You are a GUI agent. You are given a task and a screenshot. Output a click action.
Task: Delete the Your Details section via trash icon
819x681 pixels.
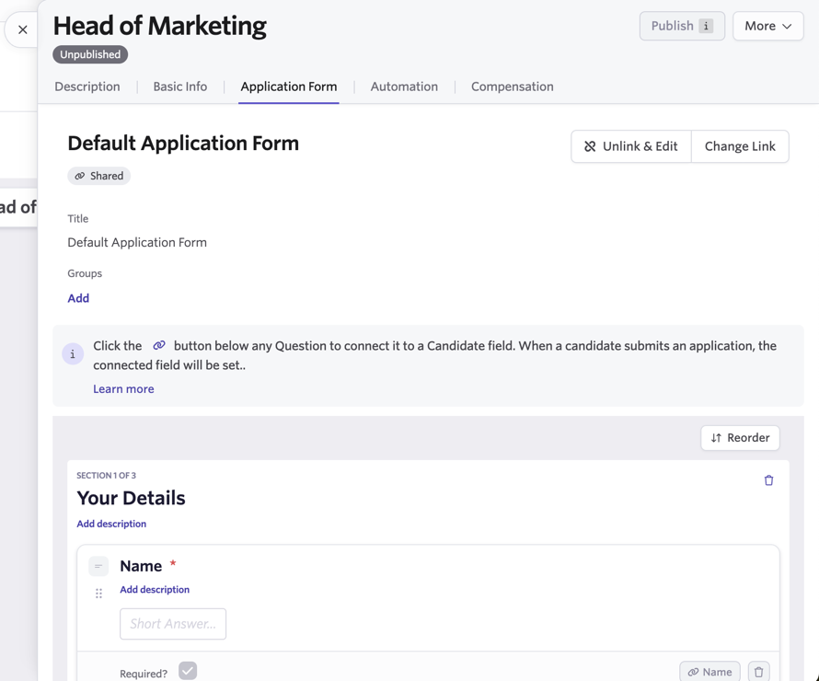tap(768, 480)
